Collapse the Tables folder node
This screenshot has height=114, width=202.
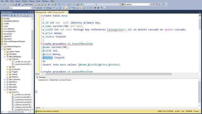pyautogui.click(x=2, y=49)
